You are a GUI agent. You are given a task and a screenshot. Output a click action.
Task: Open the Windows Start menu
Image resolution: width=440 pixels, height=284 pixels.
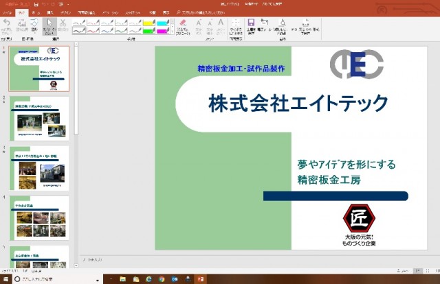tap(6, 279)
